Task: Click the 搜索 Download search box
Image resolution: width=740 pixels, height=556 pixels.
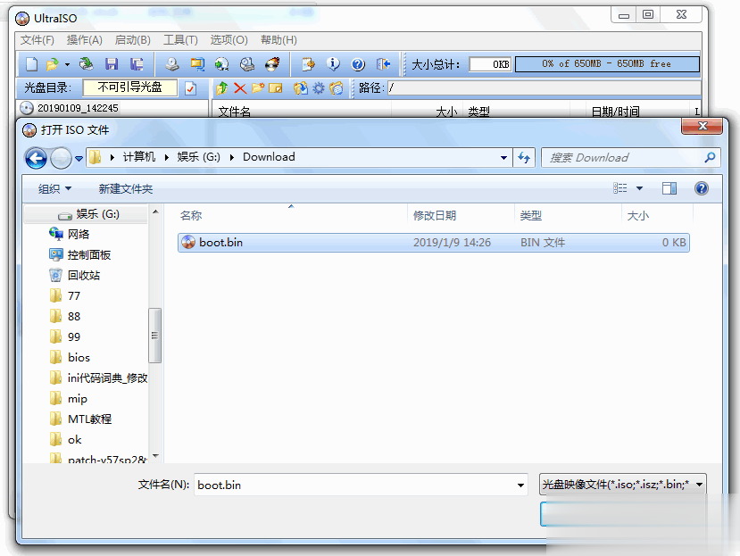Action: pos(630,158)
